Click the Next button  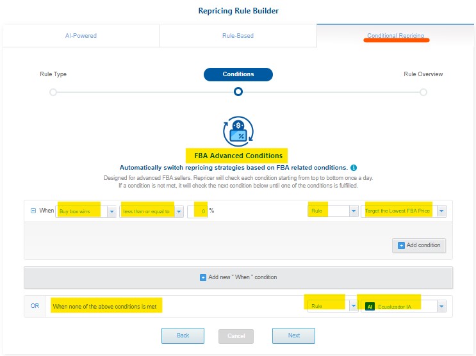pyautogui.click(x=293, y=336)
